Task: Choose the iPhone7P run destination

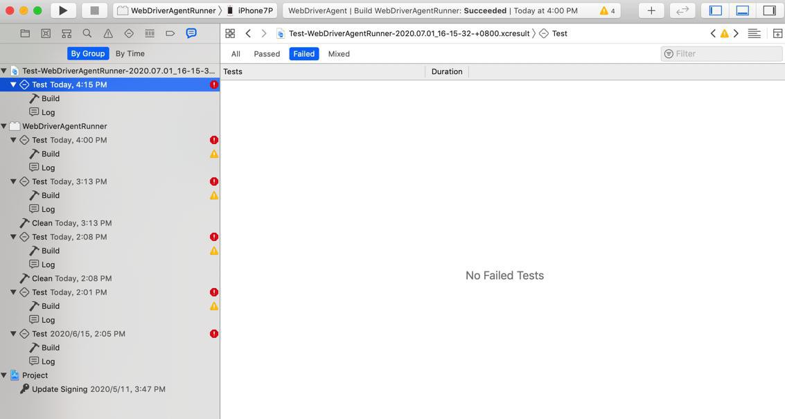Action: click(250, 10)
